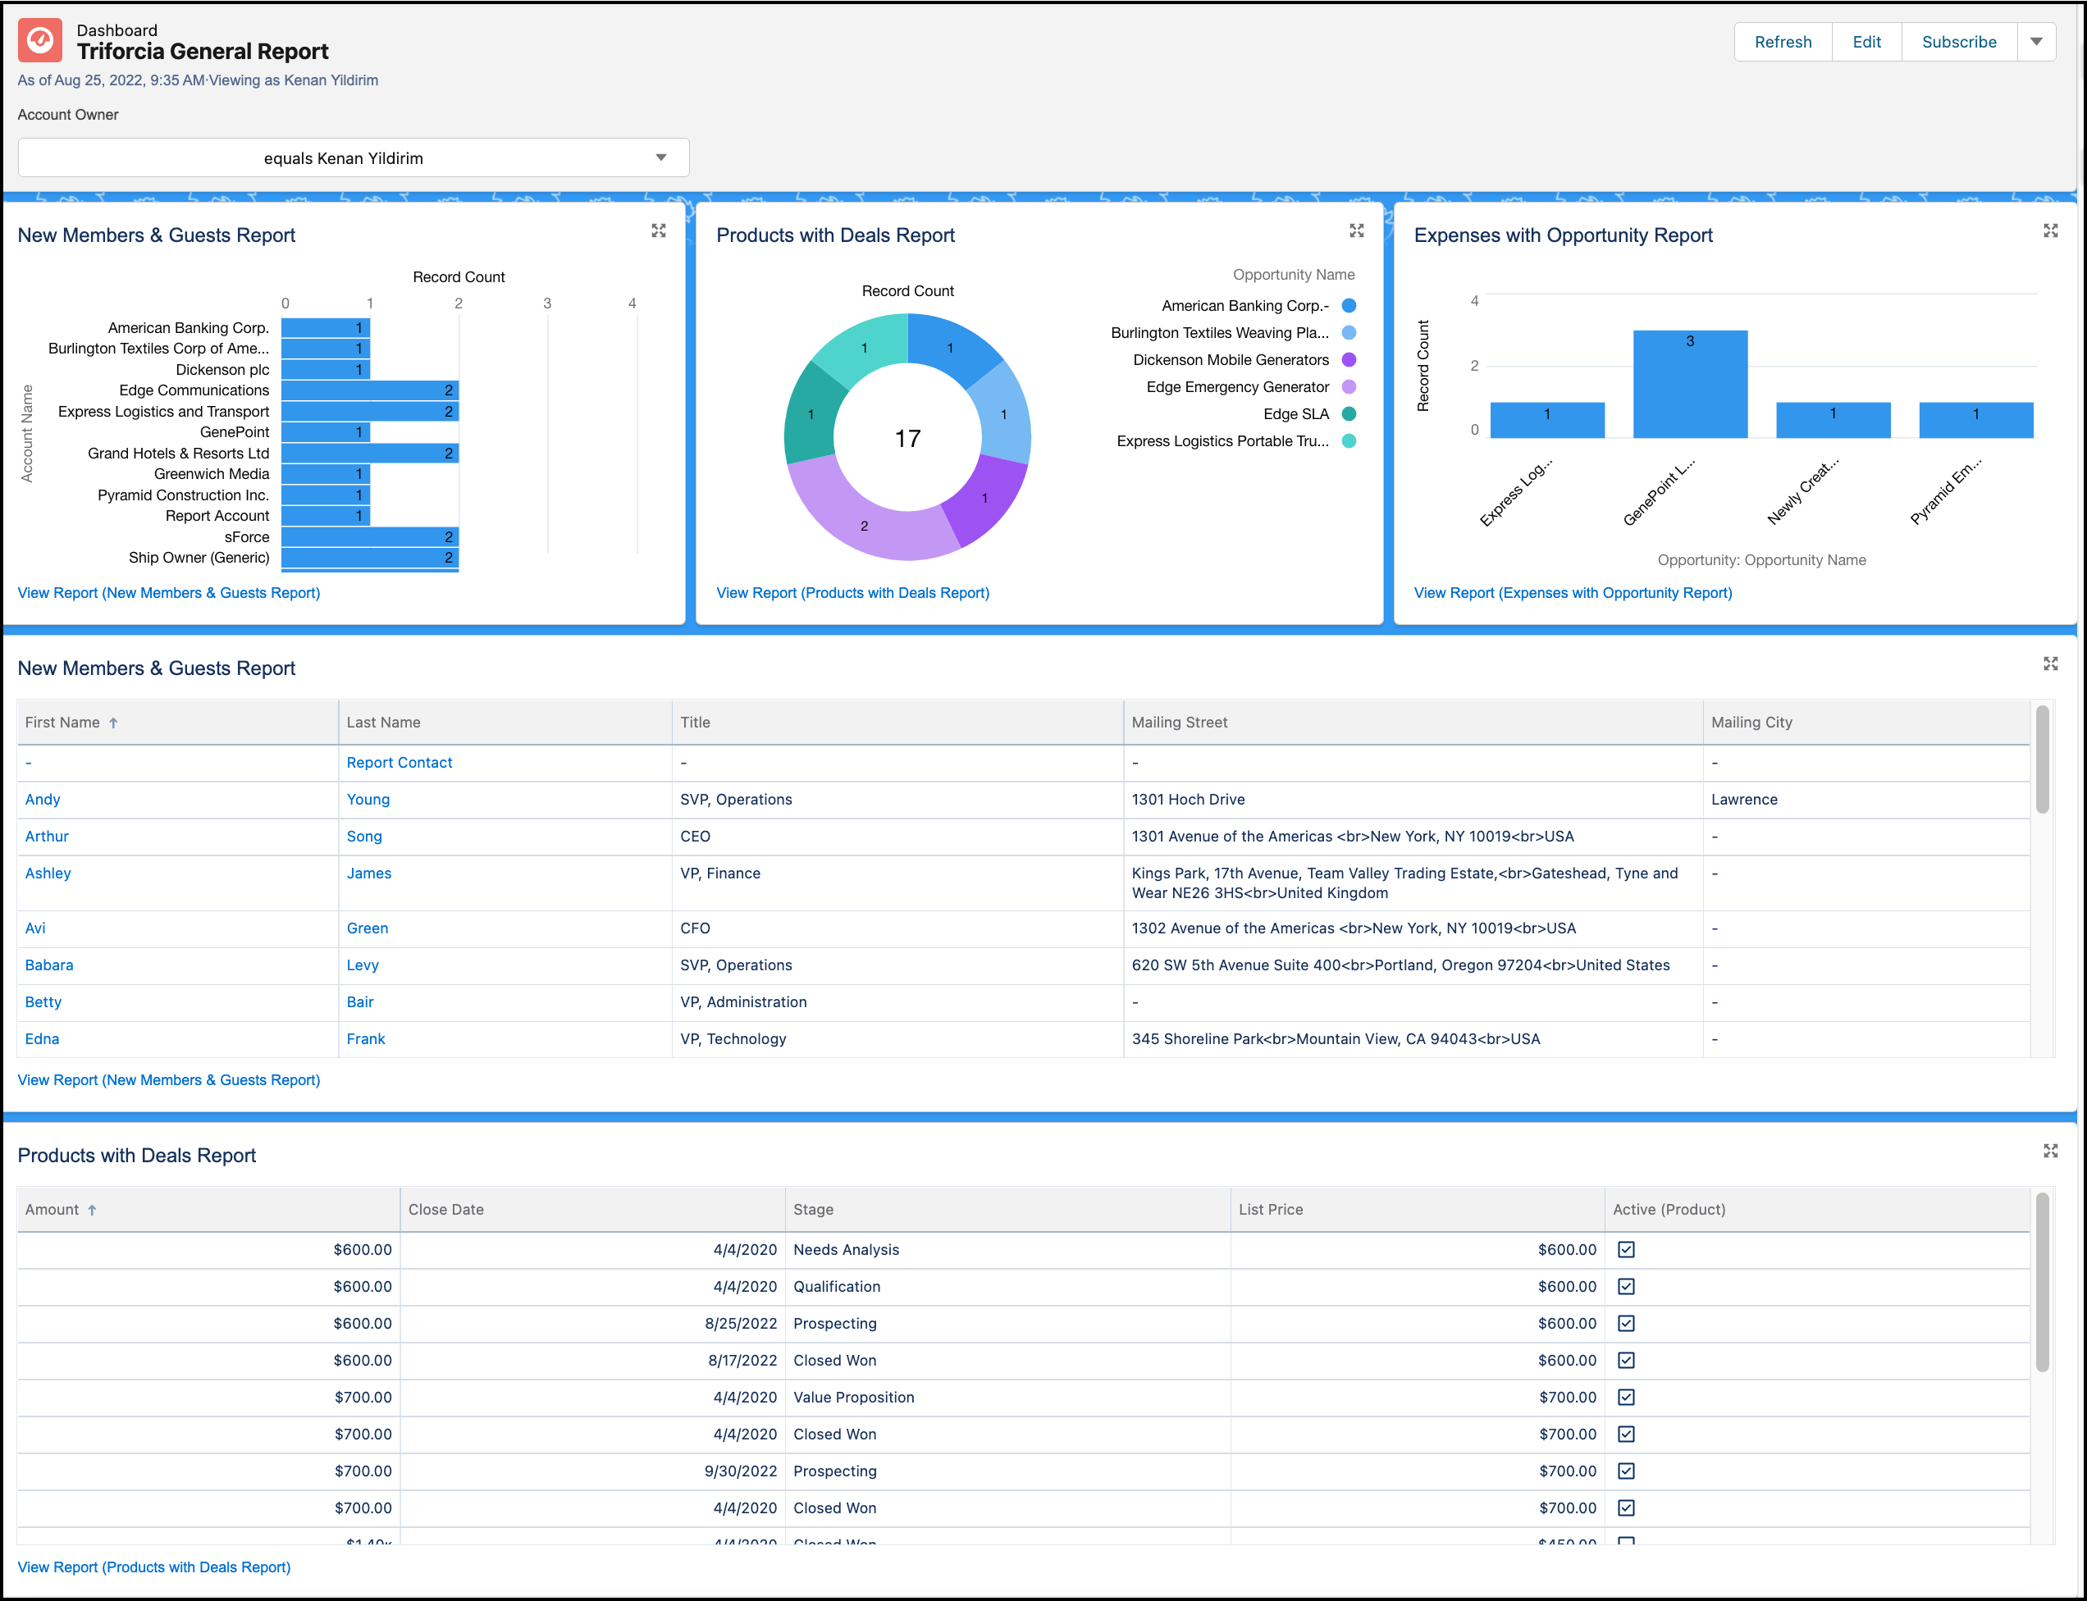Toggle Active checkbox for Needs Analysis row
The height and width of the screenshot is (1601, 2087).
point(1626,1249)
